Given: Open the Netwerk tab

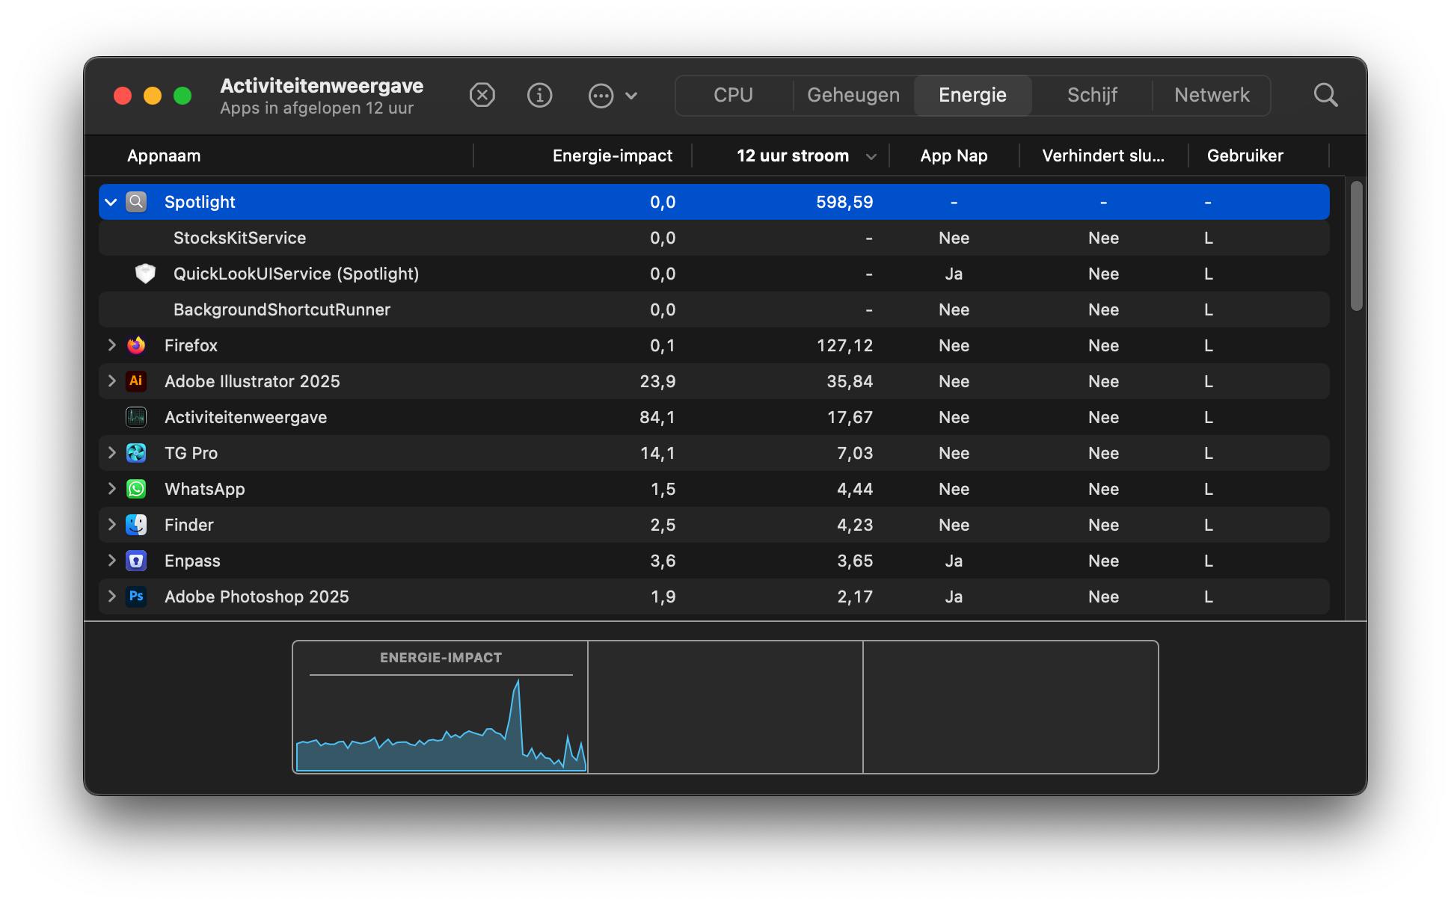Looking at the screenshot, I should 1212,96.
